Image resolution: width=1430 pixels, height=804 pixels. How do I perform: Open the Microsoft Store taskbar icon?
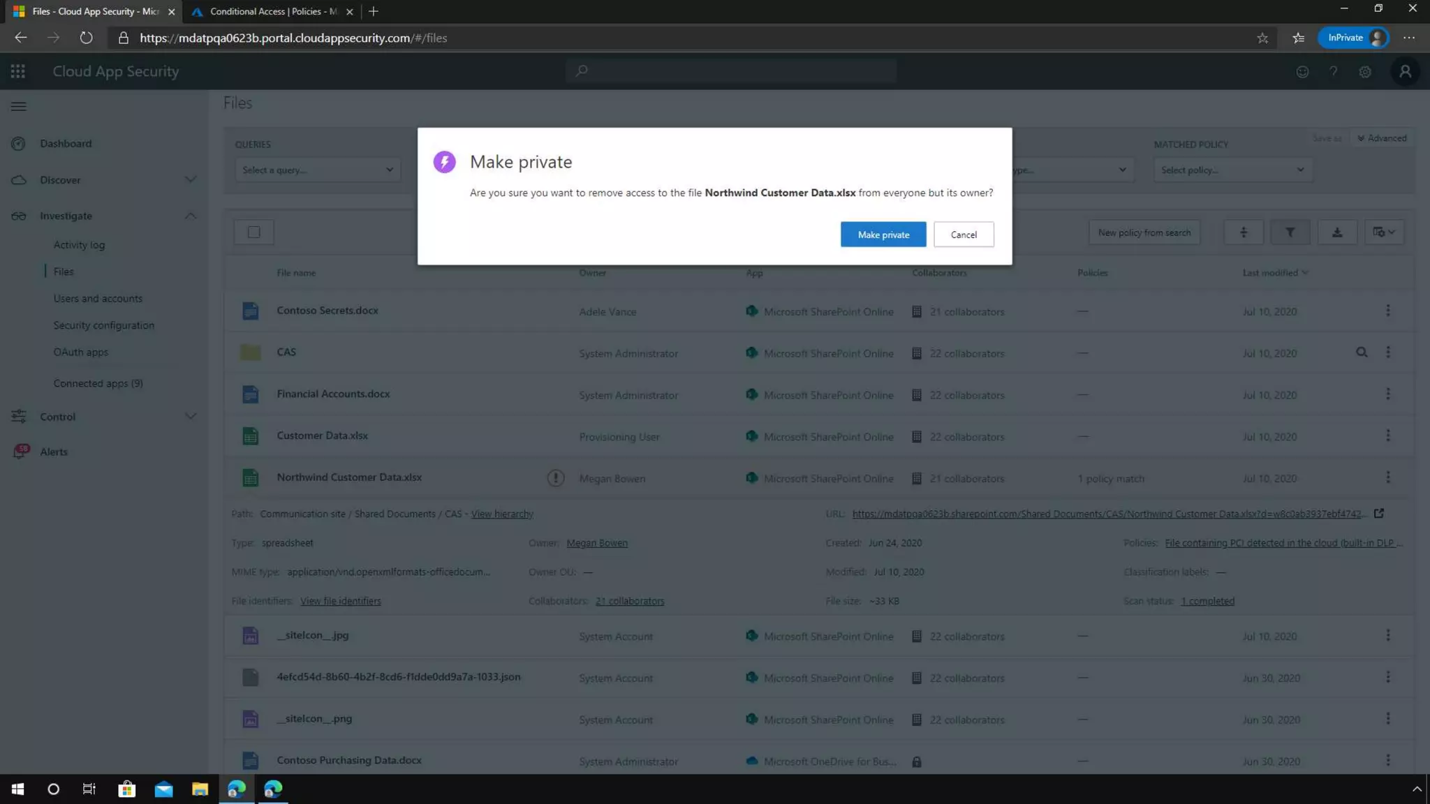126,789
